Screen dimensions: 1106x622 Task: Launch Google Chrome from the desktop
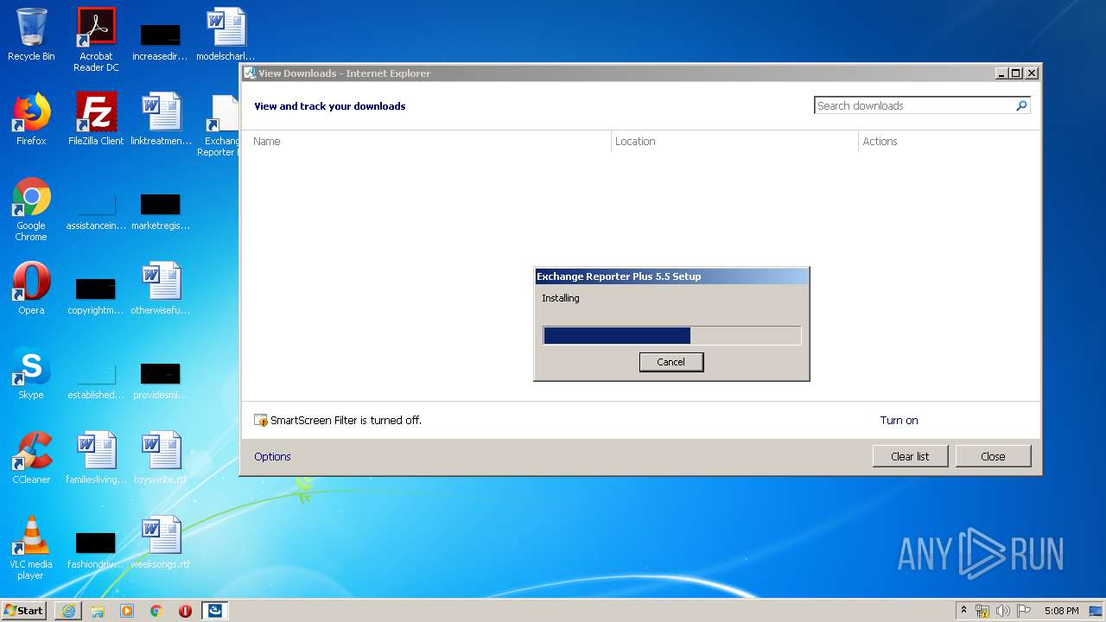[31, 209]
